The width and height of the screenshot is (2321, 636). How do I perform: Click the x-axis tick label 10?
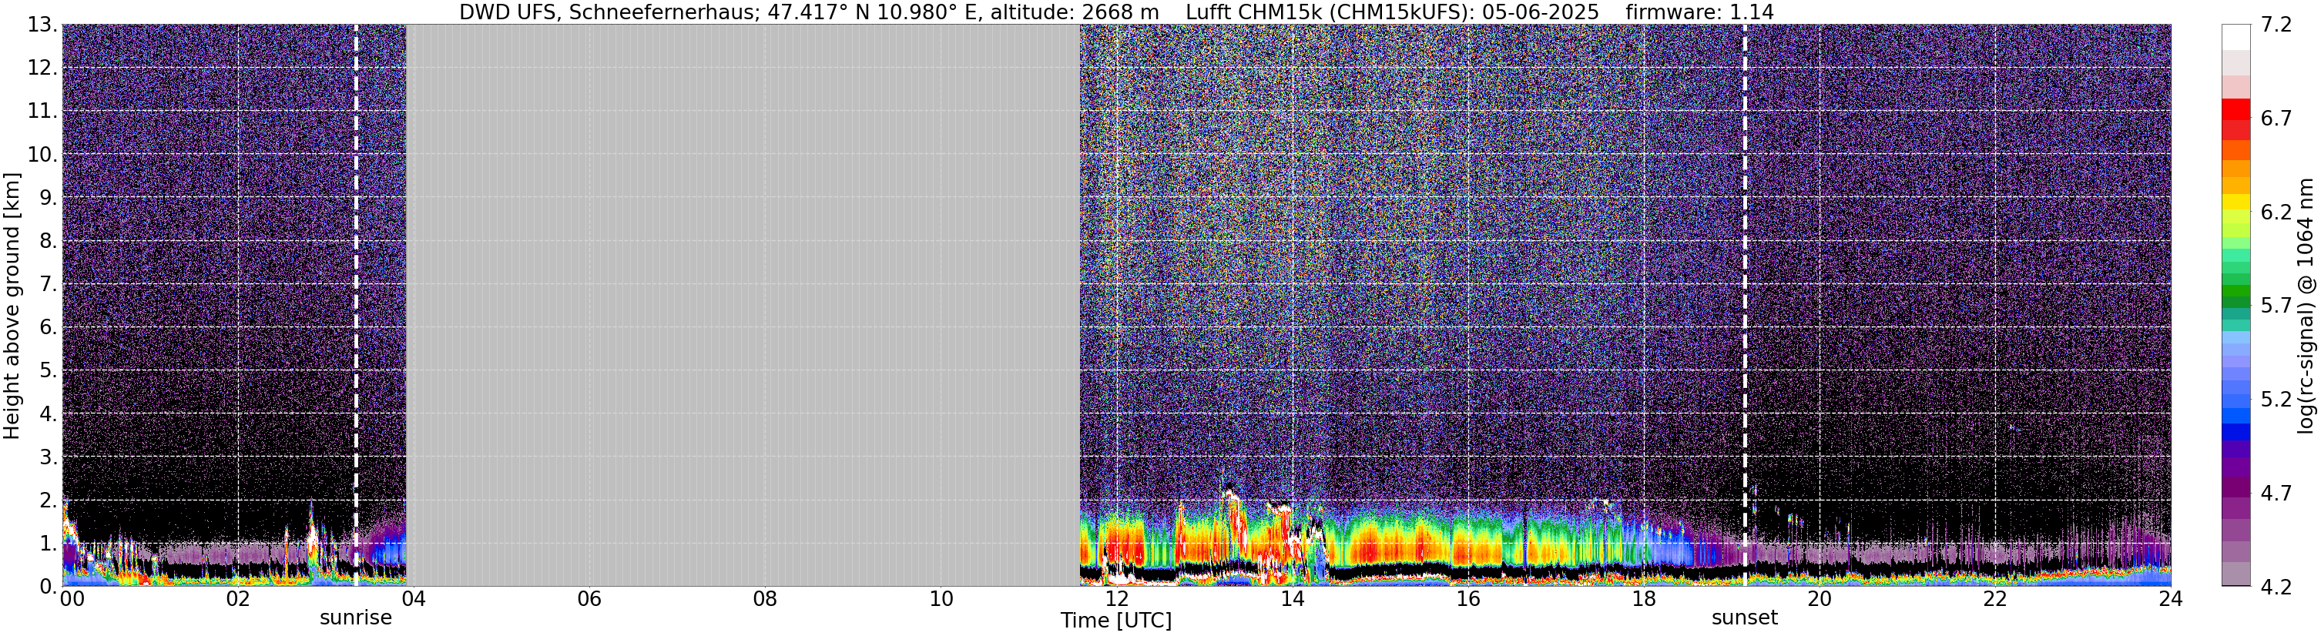941,599
